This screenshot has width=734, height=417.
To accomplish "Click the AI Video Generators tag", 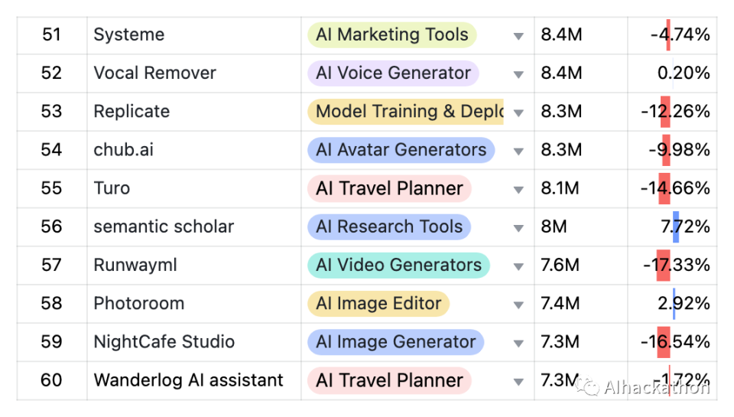I will (x=398, y=265).
